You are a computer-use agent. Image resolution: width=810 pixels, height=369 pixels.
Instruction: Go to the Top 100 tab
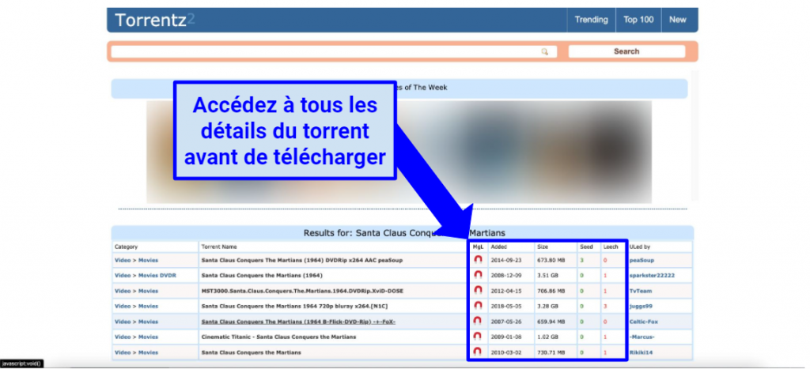(x=638, y=20)
